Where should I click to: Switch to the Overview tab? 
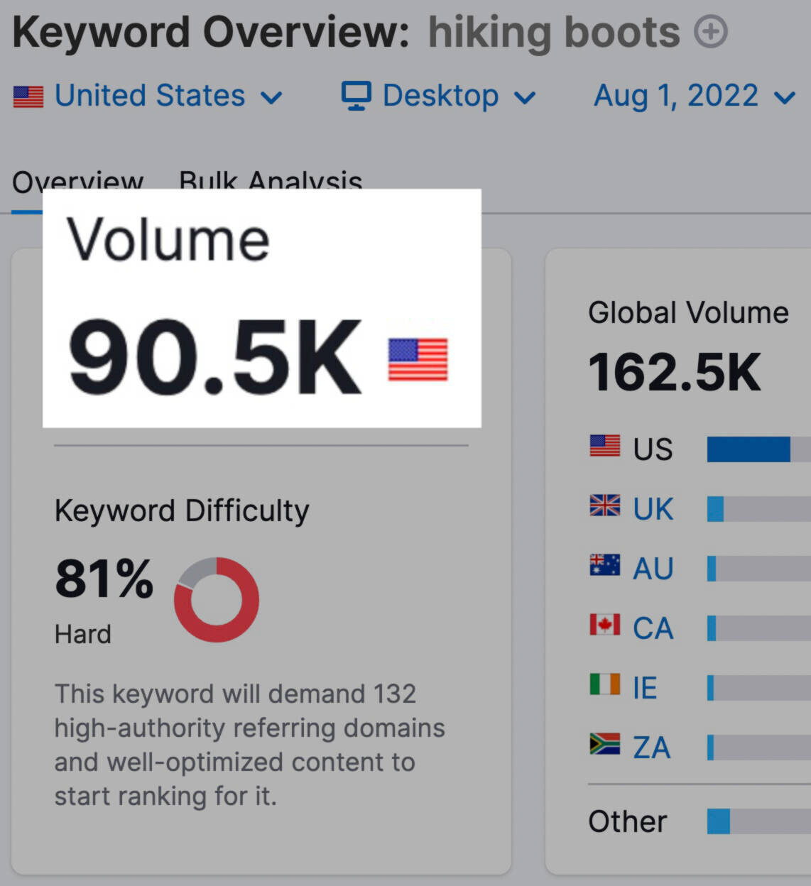click(77, 182)
